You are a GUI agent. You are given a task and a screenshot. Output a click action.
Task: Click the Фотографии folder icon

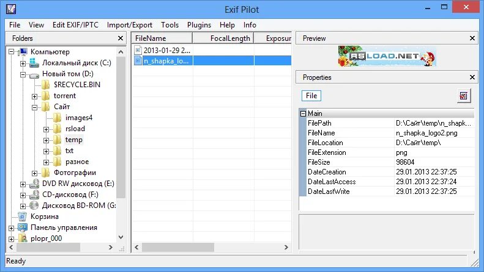46,173
